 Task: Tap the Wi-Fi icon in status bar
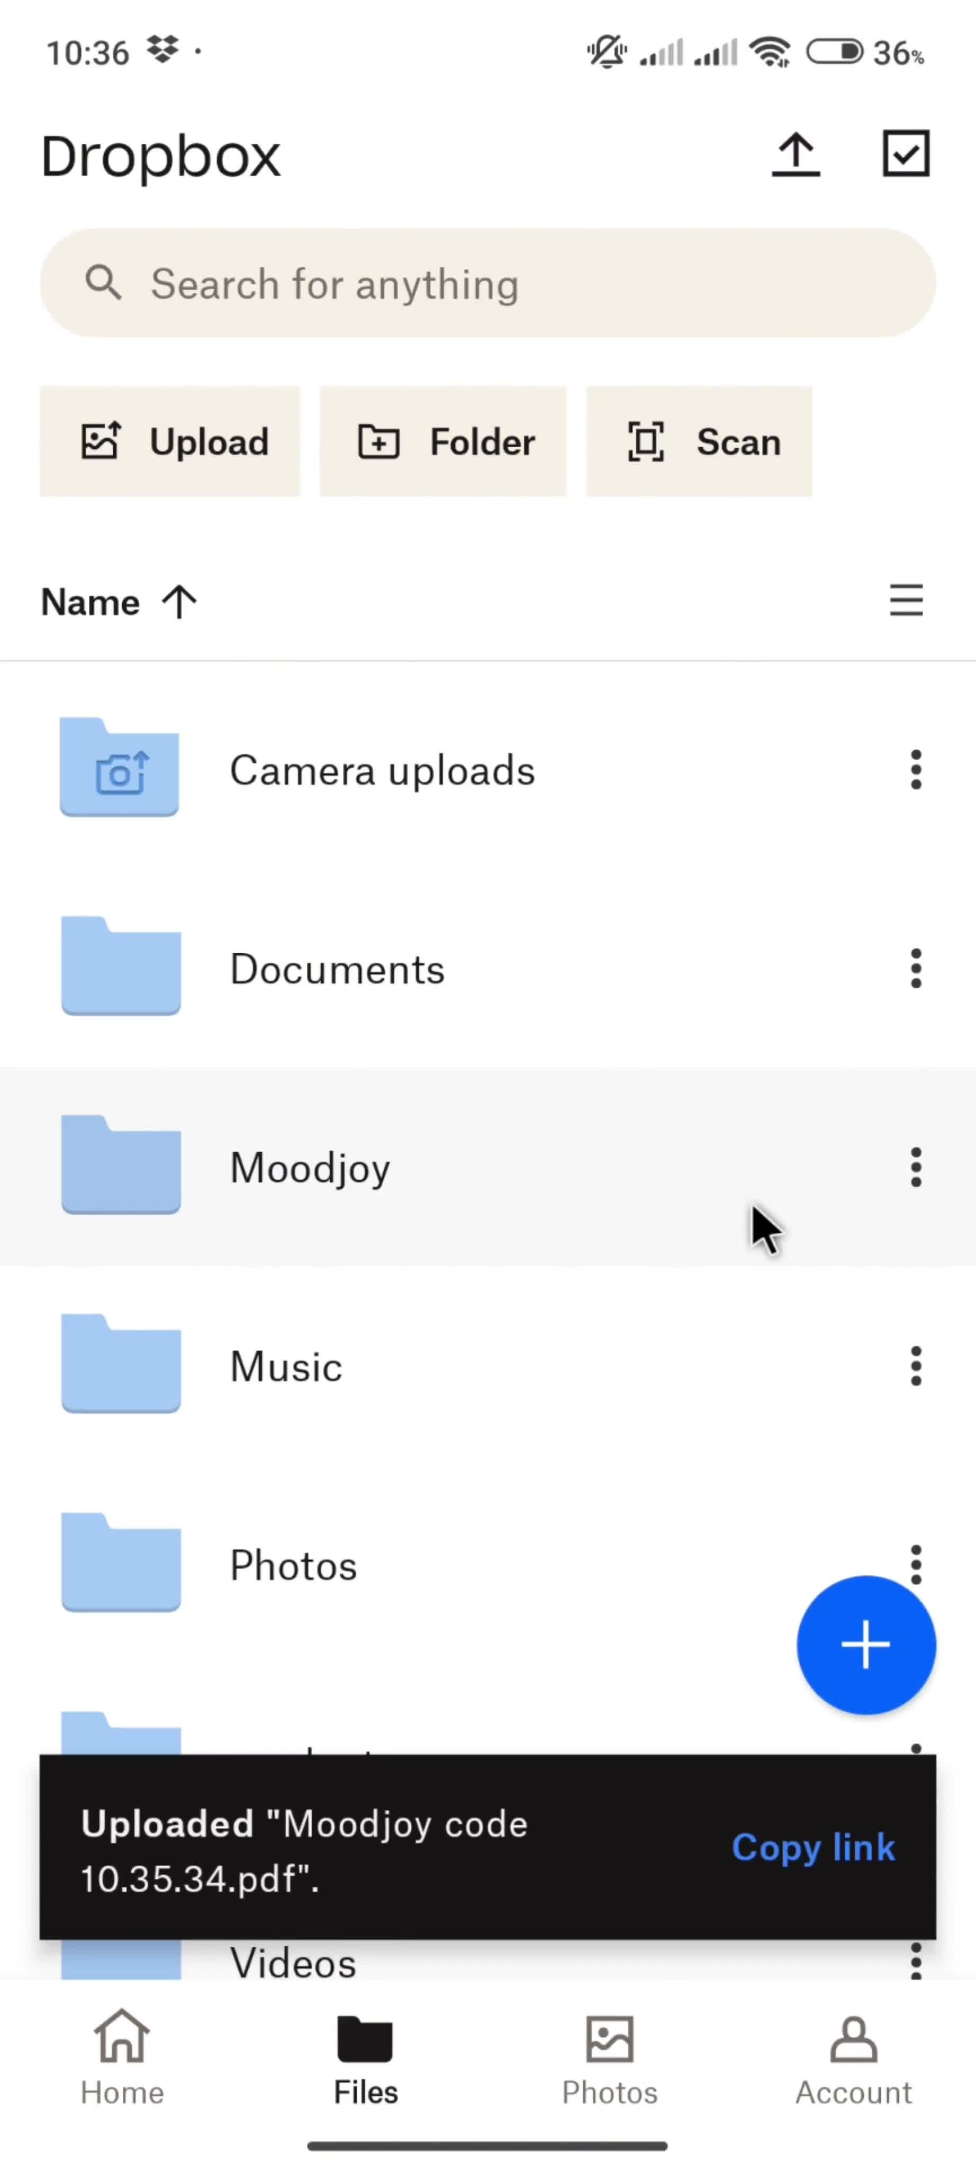pos(771,52)
